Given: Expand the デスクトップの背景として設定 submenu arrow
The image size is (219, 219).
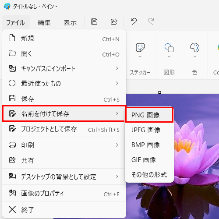Looking at the screenshot, I should click(117, 177).
